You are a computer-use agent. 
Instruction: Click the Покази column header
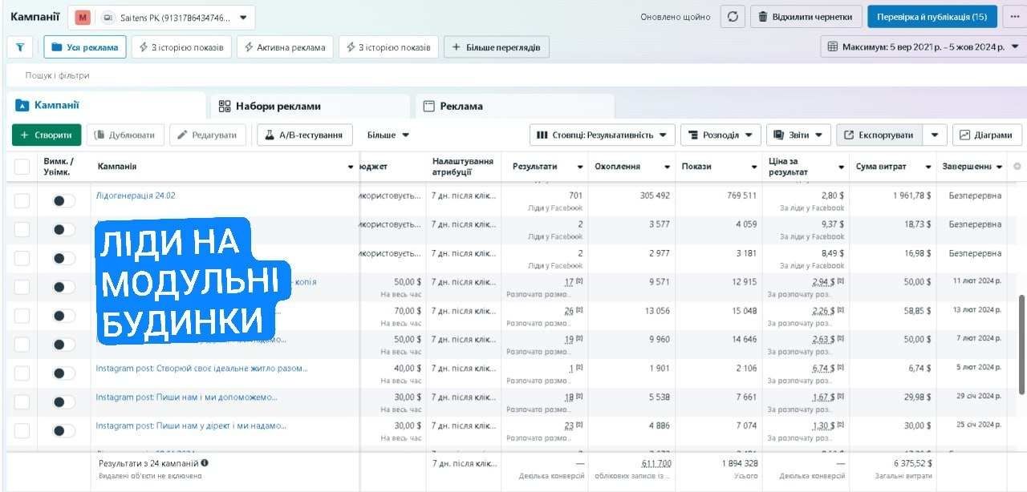pos(696,167)
